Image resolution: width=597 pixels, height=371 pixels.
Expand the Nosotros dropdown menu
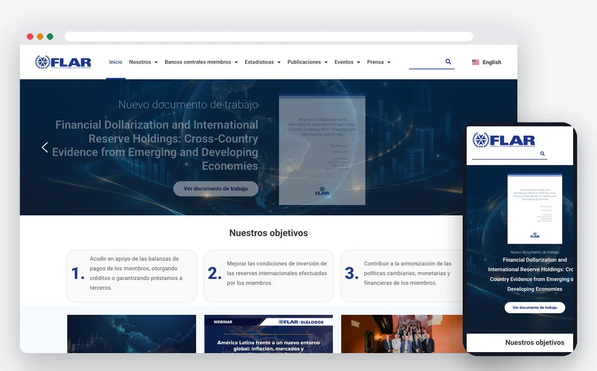143,62
